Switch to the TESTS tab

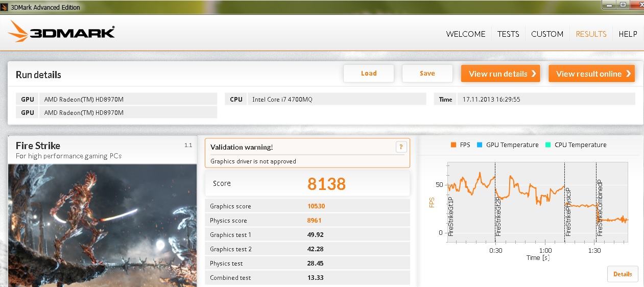coord(508,34)
